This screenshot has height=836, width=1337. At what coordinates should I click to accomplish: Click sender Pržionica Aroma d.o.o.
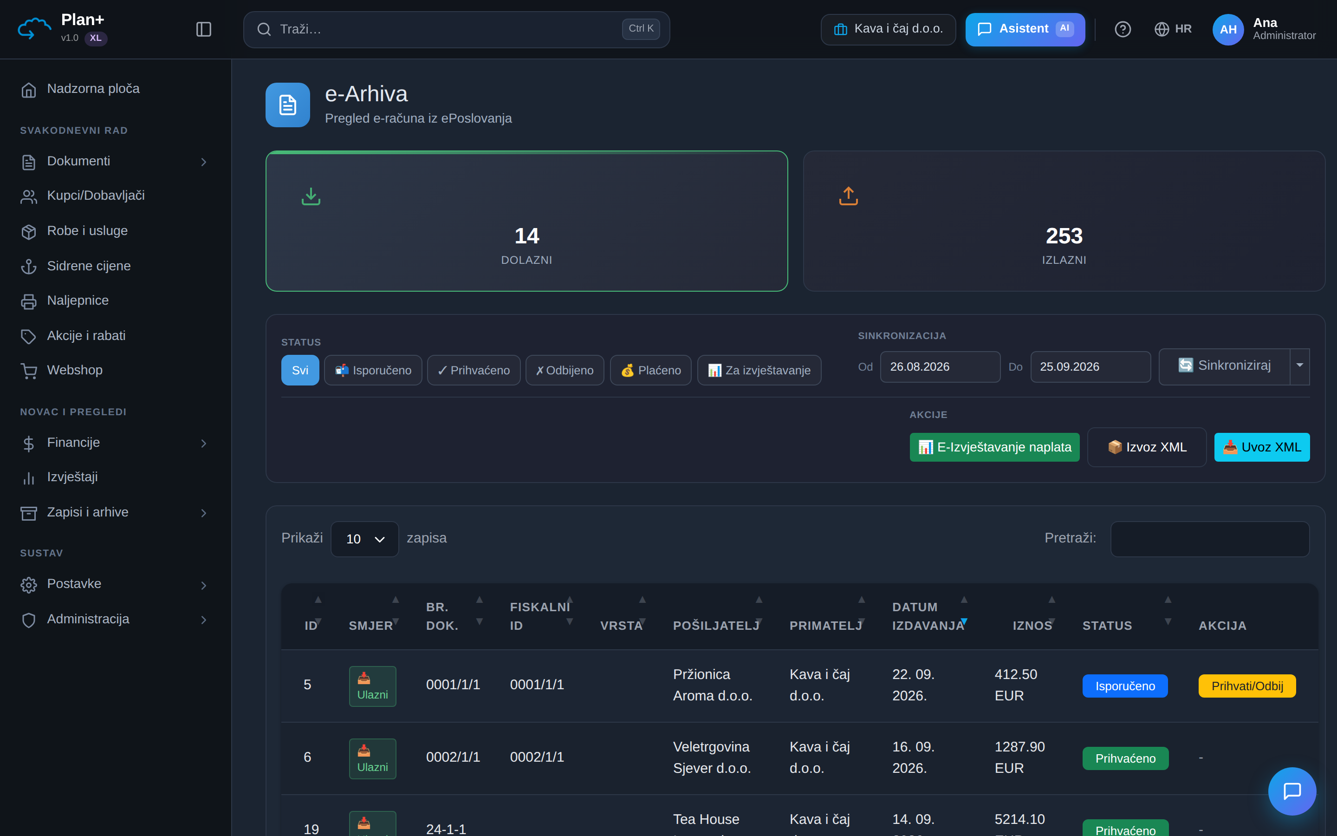(713, 685)
